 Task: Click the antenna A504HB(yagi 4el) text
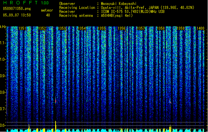click(117, 16)
